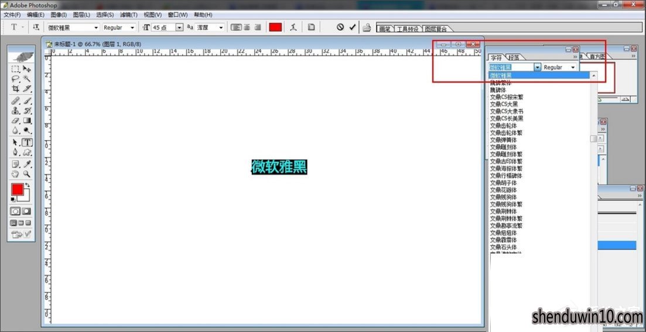Open the 工具预设 palette tab
Viewport: 646px width, 332px height.
[408, 29]
